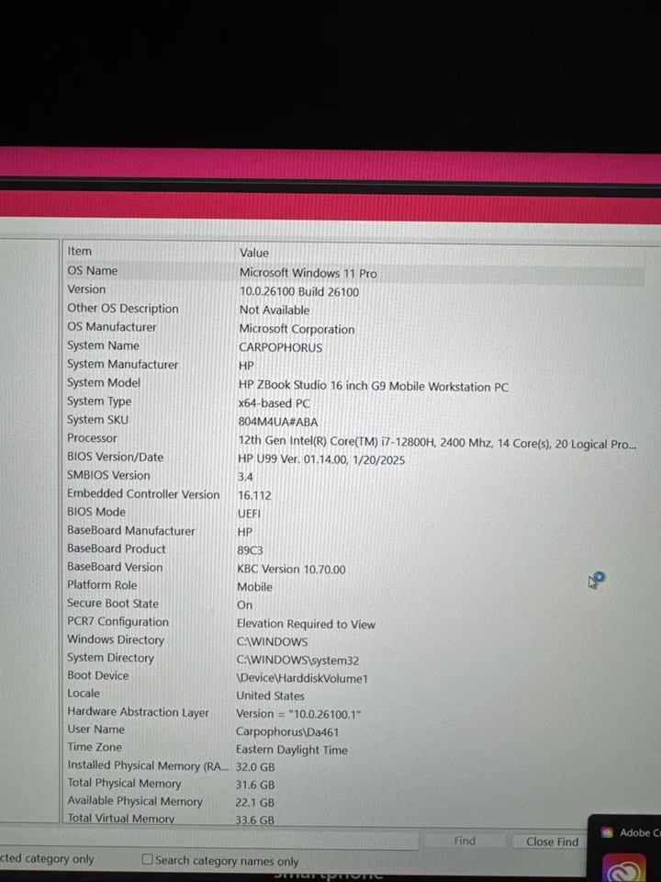The width and height of the screenshot is (661, 882).
Task: Click 'HP U99 Ver. 01.14.00' value
Action: 321,459
